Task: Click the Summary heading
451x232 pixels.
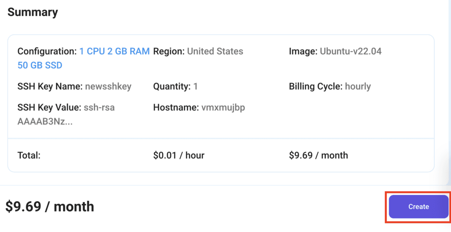Action: (33, 12)
